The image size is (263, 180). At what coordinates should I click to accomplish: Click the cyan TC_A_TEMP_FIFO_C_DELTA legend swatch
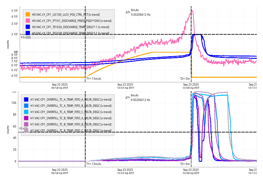click(x=26, y=112)
